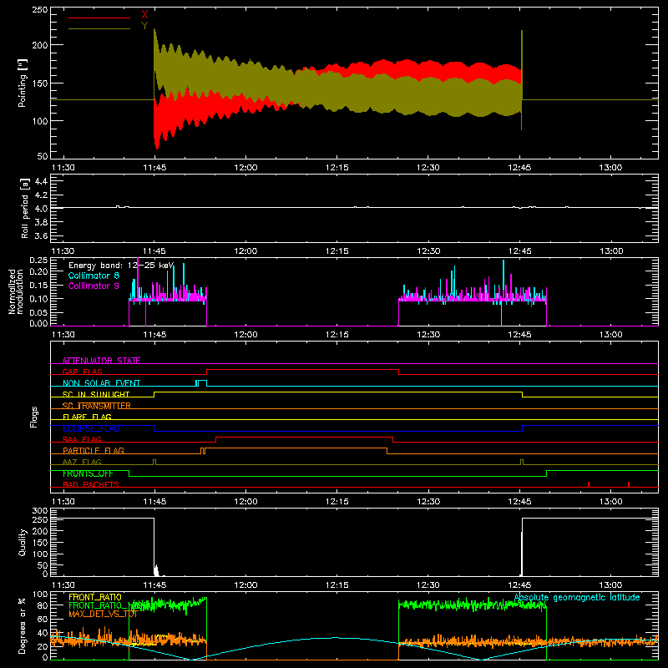Click '12:45' time label under Quality plot
Image resolution: width=668 pixels, height=668 pixels.
point(519,585)
